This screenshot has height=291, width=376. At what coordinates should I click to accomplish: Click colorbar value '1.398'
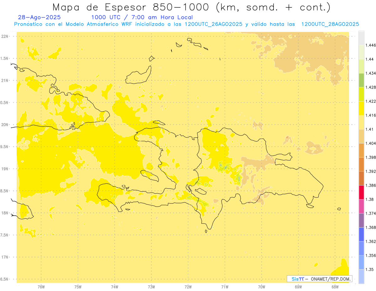[x=371, y=157]
